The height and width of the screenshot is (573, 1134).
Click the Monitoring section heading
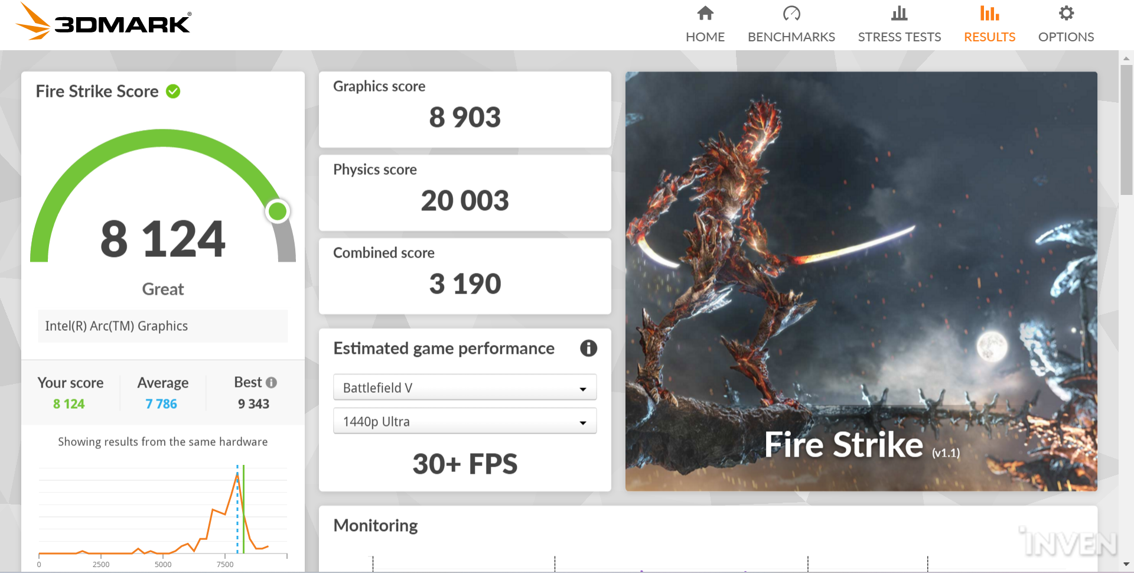[x=376, y=526]
